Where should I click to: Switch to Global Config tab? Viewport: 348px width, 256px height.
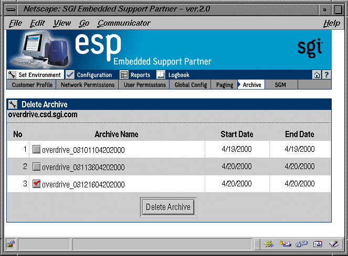tap(191, 85)
